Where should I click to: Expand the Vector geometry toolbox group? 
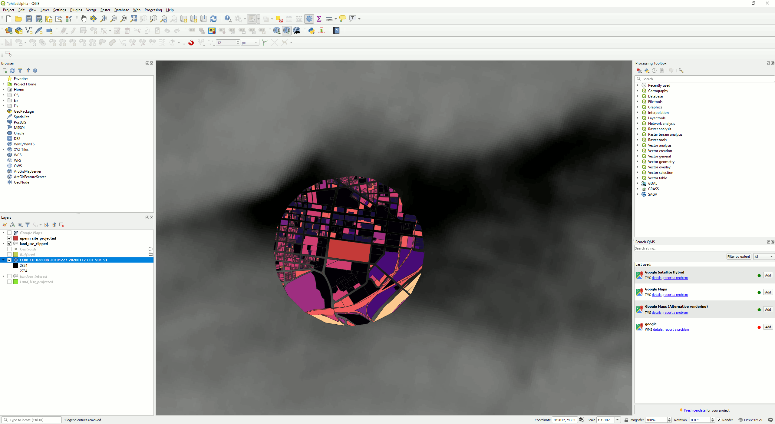pyautogui.click(x=638, y=162)
